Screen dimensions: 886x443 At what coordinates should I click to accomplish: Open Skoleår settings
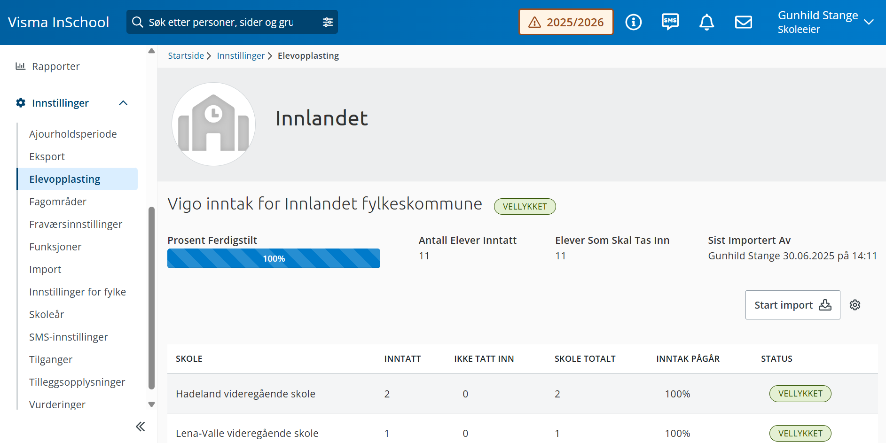point(47,314)
